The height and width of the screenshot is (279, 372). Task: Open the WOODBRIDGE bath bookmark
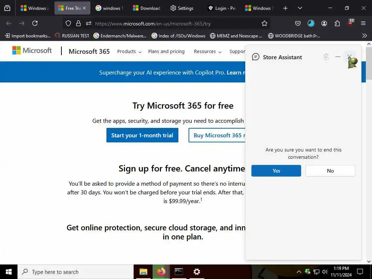(x=294, y=36)
